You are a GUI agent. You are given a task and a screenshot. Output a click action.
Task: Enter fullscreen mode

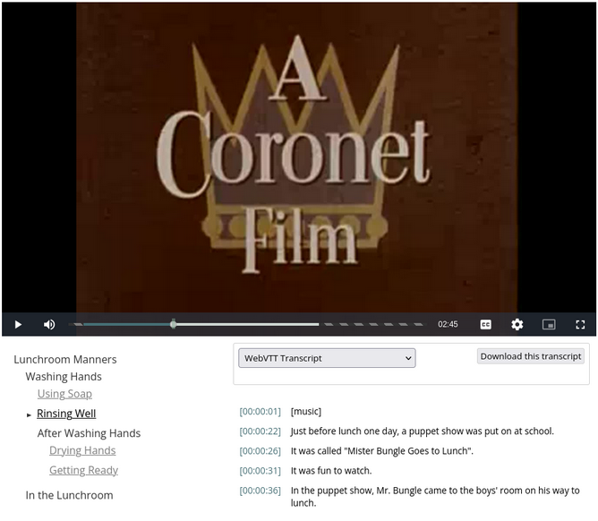580,324
